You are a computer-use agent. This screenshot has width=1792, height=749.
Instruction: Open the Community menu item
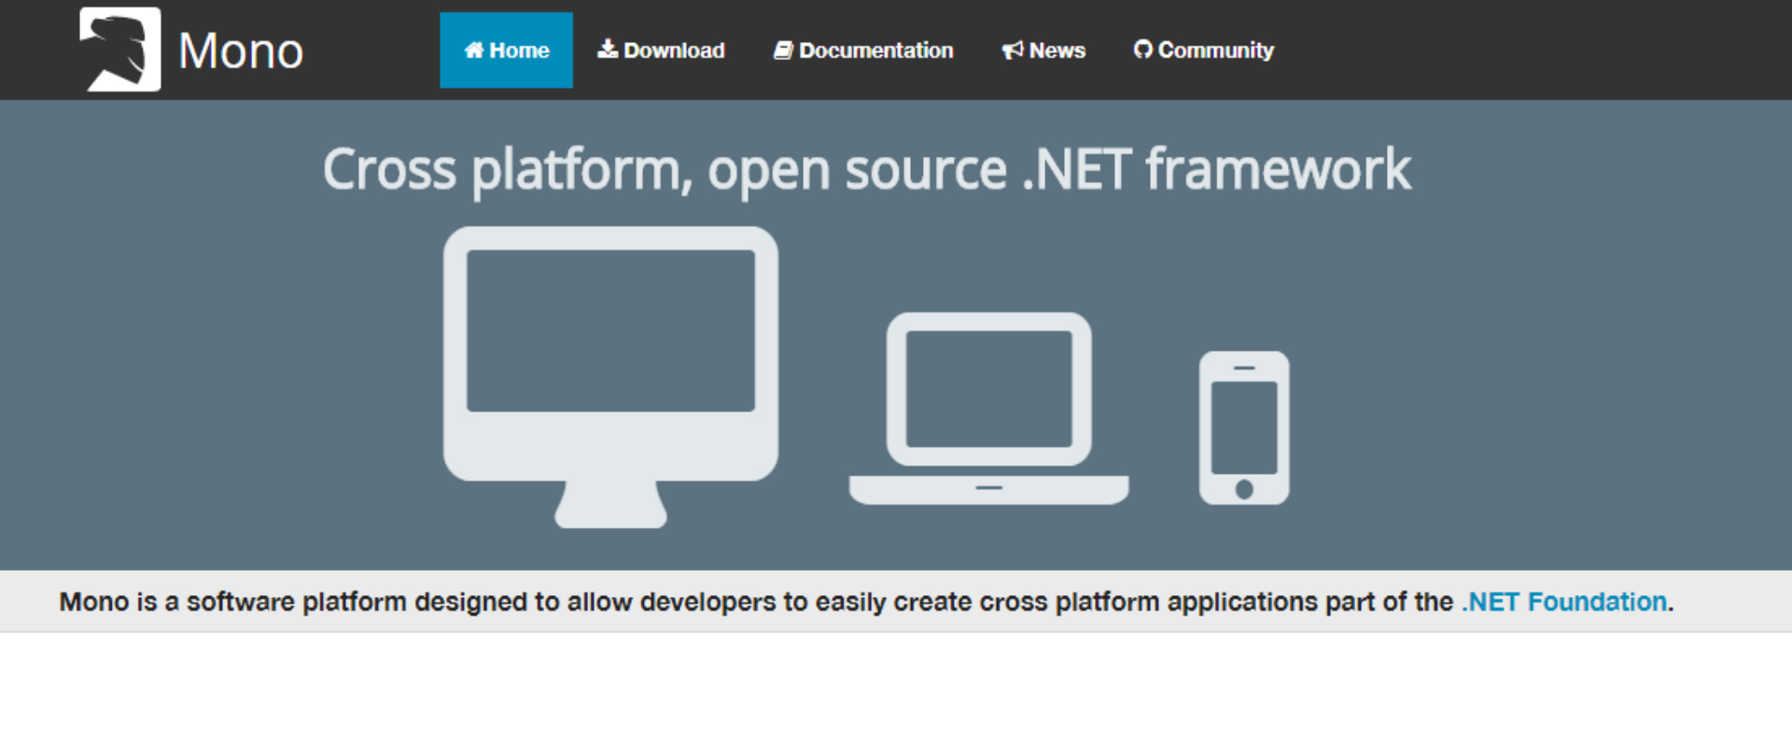(1203, 50)
